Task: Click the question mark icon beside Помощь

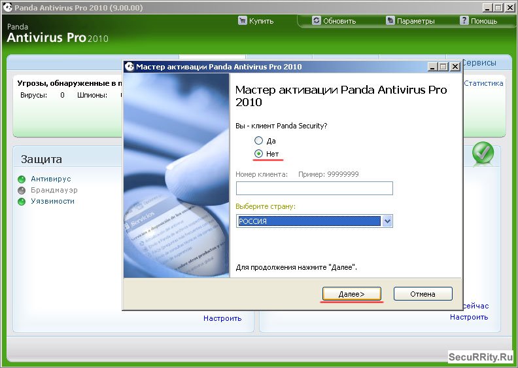Action: (464, 20)
